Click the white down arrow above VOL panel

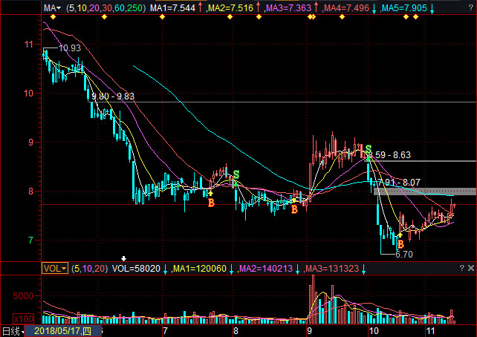pyautogui.click(x=123, y=259)
